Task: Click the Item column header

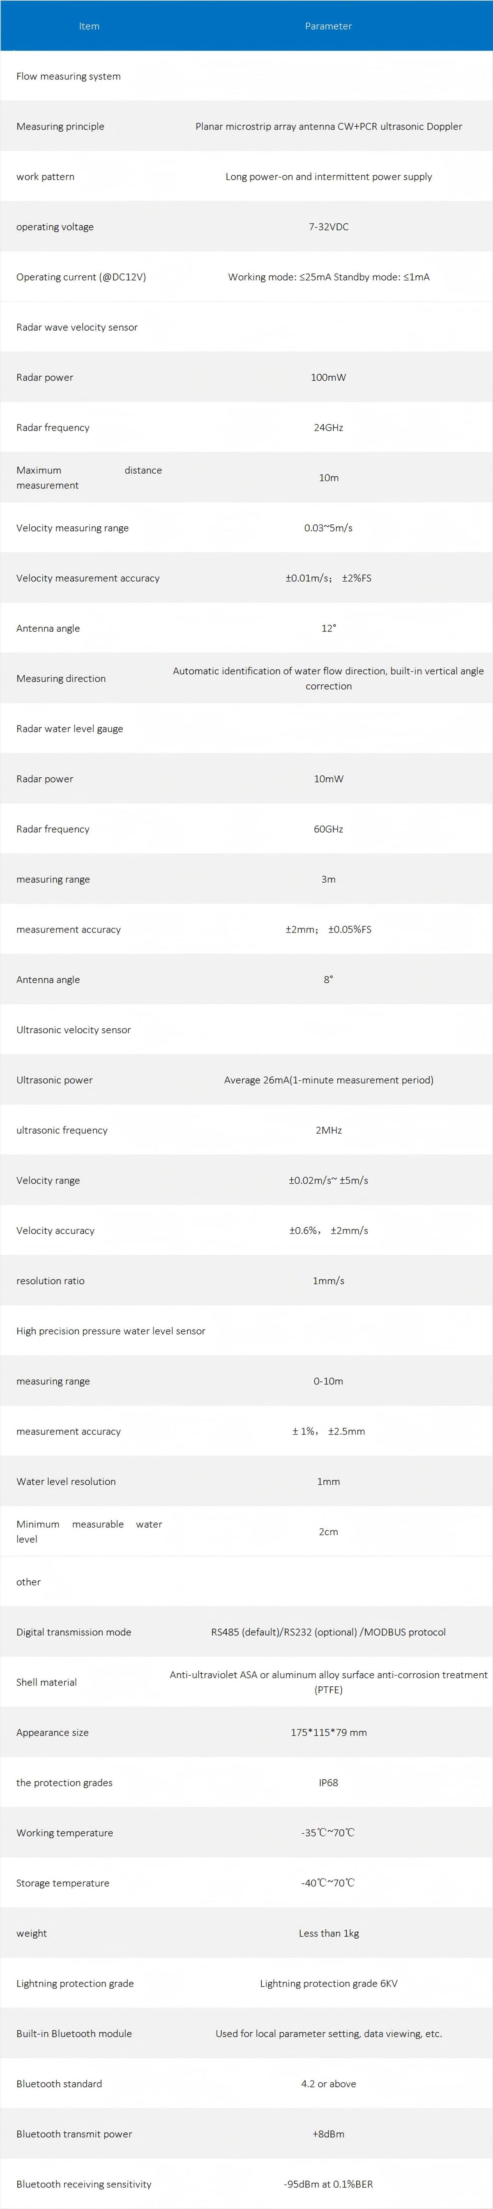Action: (x=89, y=26)
